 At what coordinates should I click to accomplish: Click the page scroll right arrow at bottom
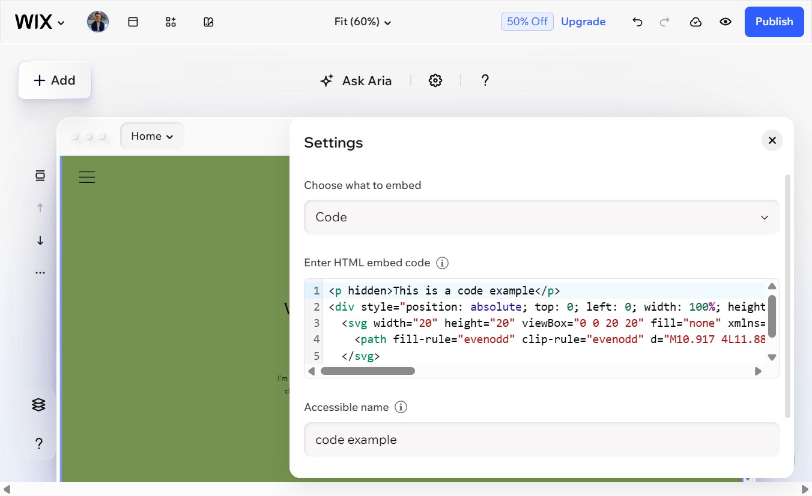click(x=805, y=489)
